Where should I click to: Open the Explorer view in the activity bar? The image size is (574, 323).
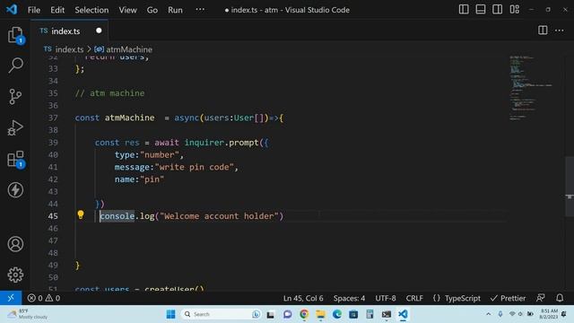[15, 35]
